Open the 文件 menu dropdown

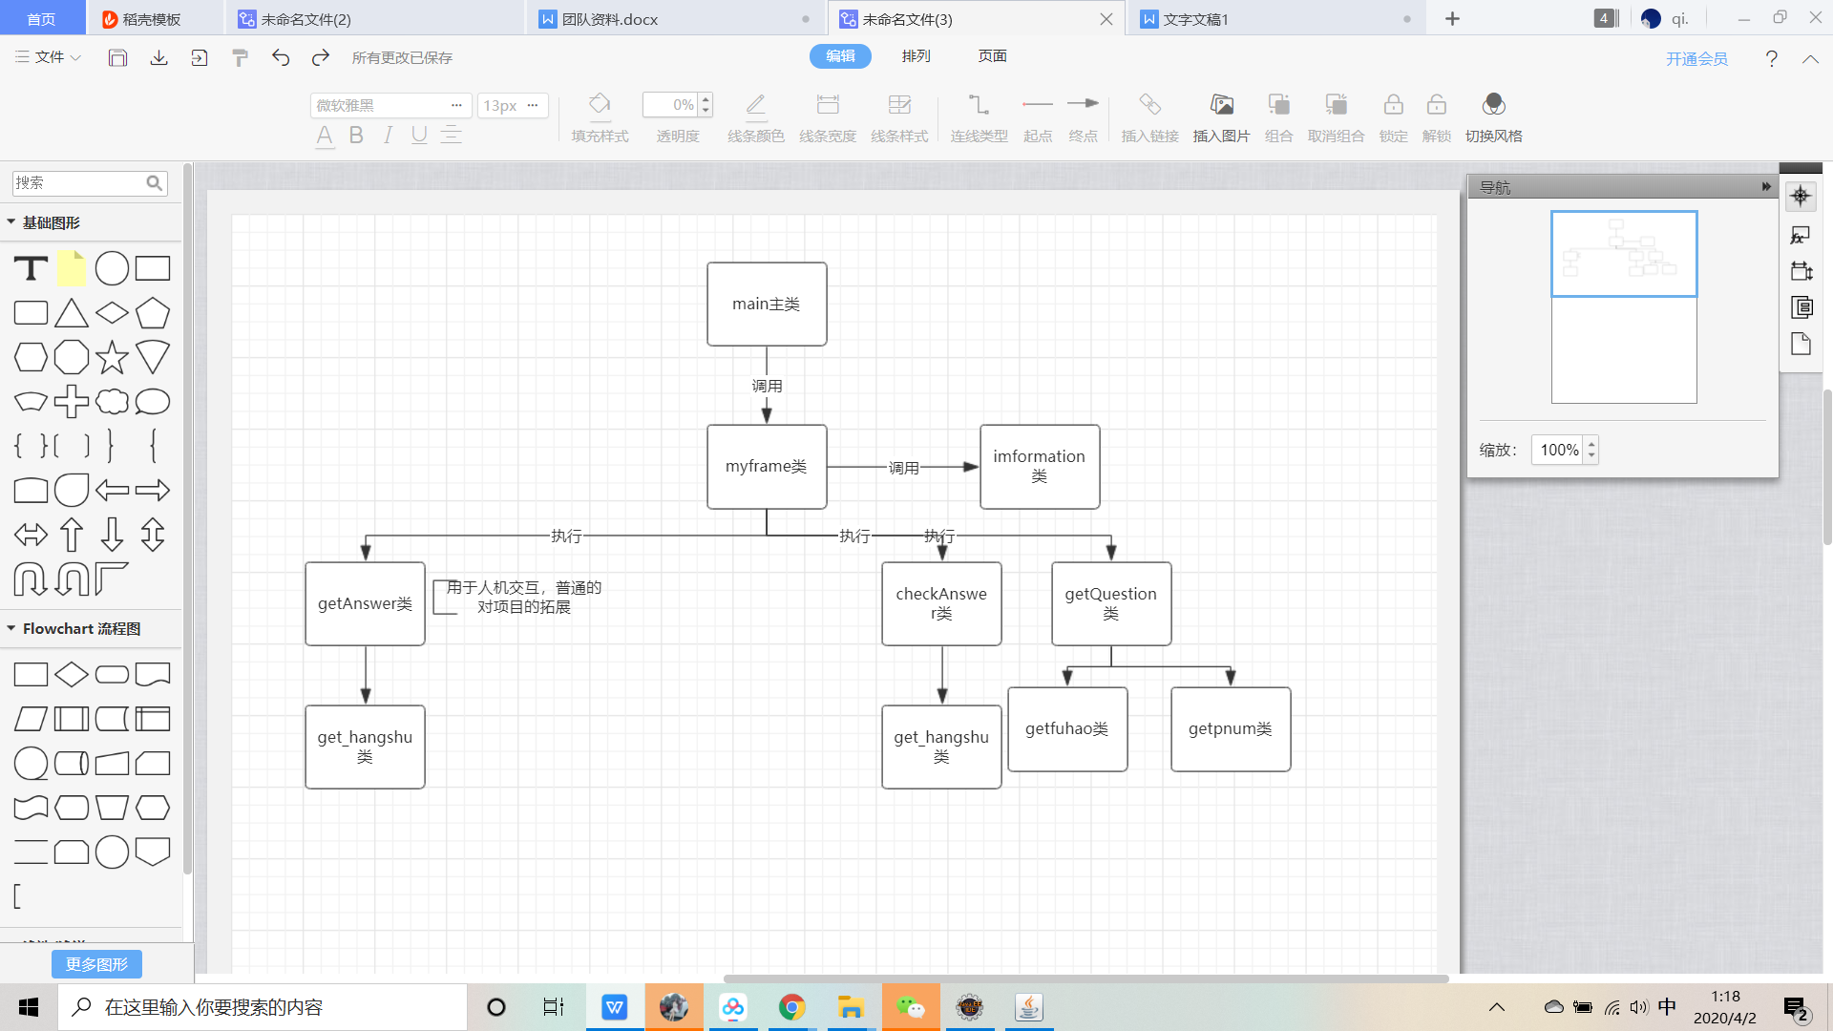[x=49, y=57]
